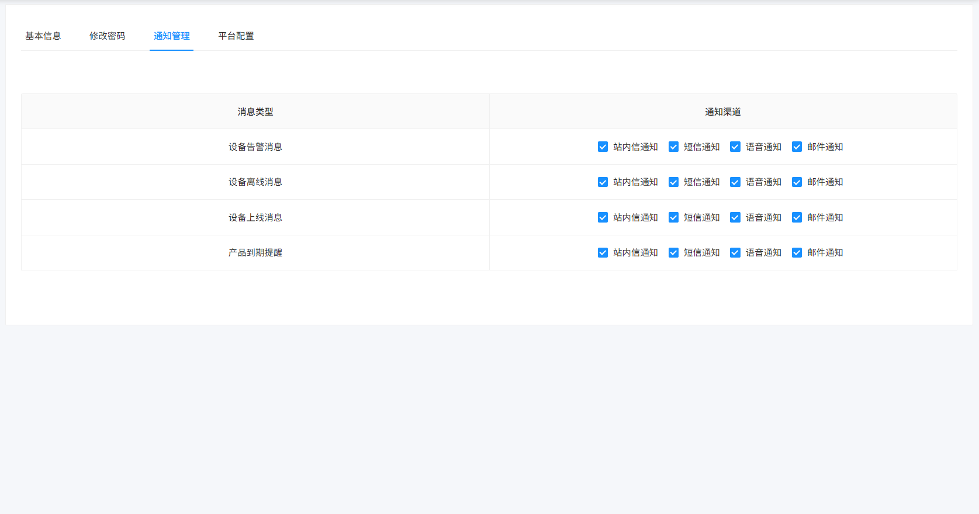Uncheck 站内信通知 for 设备上线消息
The image size is (979, 514).
coord(603,217)
